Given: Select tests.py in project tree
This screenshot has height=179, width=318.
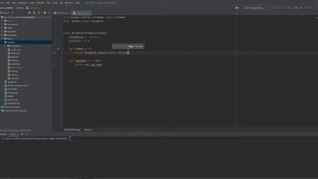Looking at the screenshot, I should (13, 71).
